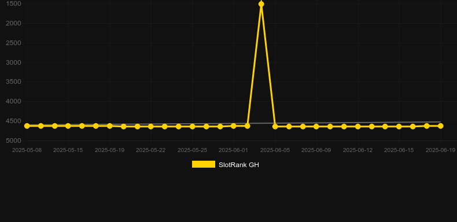The width and height of the screenshot is (457, 222).
Task: Select the data point above 2025-06-12
Action: (358, 127)
